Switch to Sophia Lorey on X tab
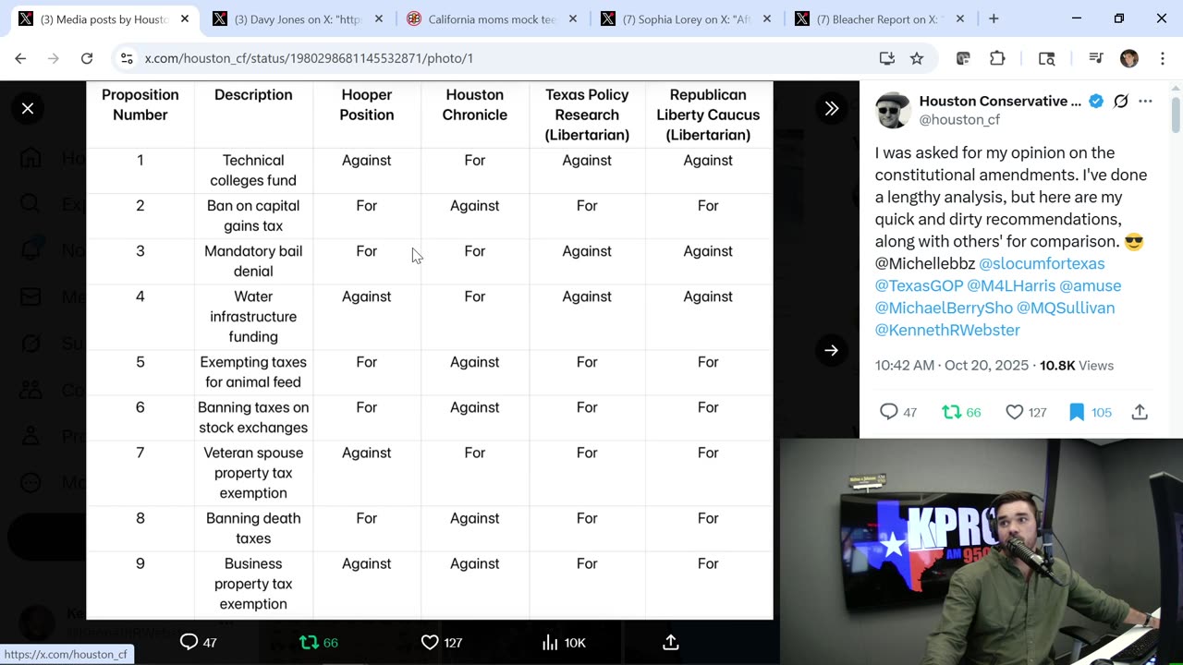Image resolution: width=1183 pixels, height=665 pixels. pyautogui.click(x=686, y=18)
